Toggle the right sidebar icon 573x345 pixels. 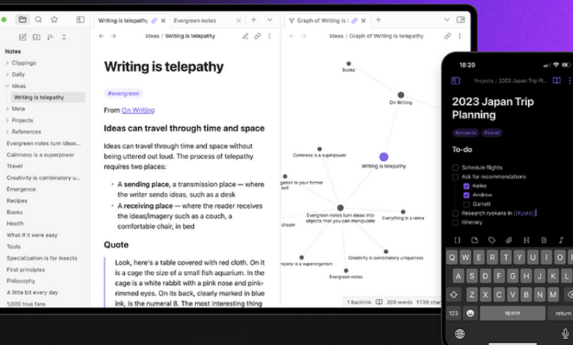click(x=461, y=20)
